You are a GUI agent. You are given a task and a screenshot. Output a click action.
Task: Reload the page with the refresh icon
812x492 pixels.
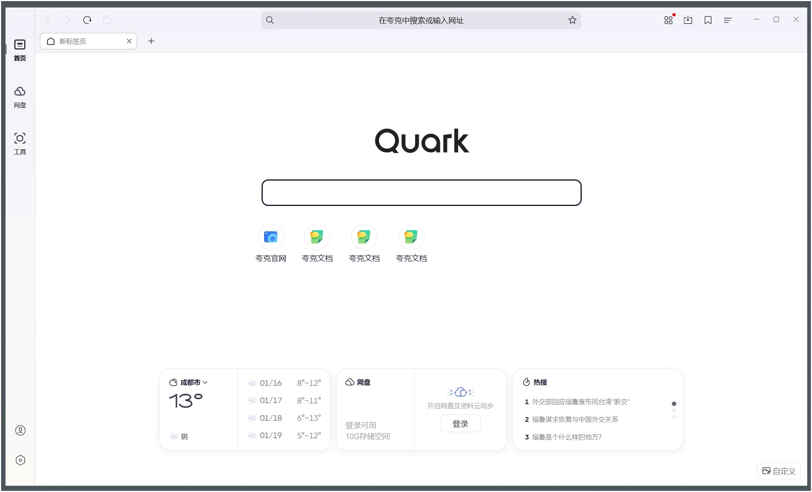tap(87, 20)
